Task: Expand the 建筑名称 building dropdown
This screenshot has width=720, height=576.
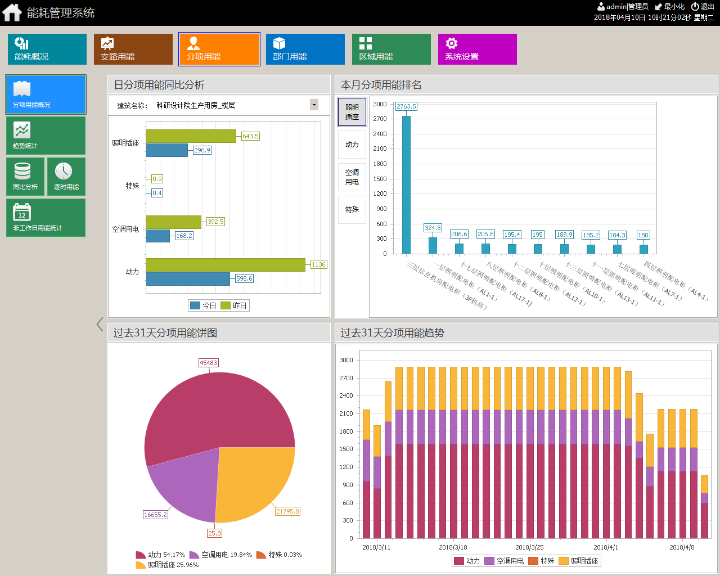Action: [314, 105]
